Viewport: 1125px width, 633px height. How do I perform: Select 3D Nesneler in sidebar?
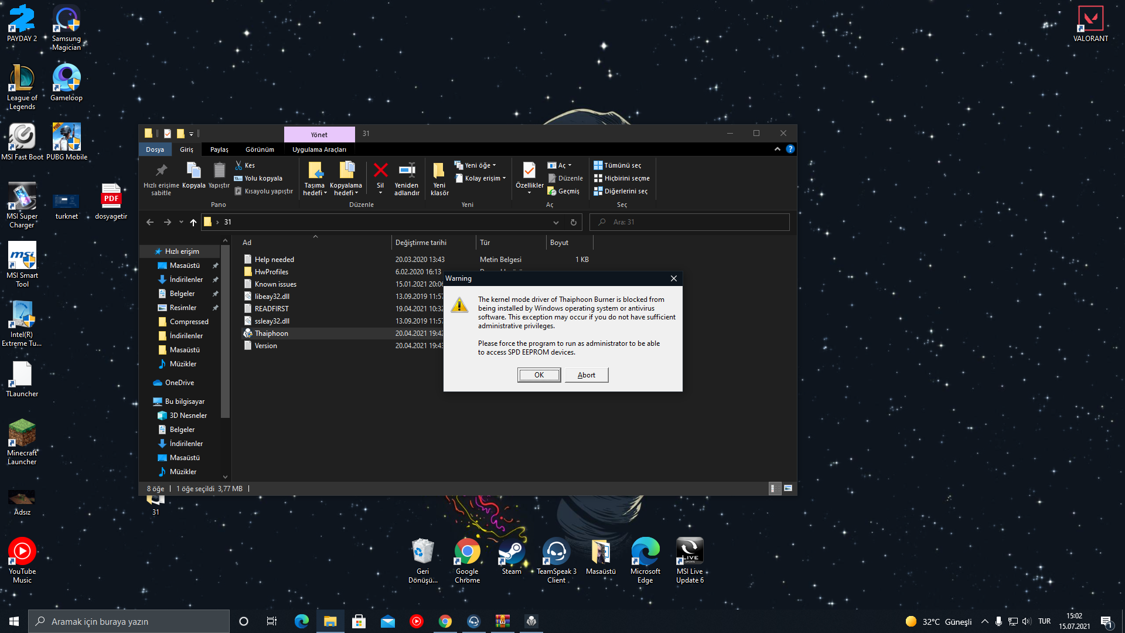(x=188, y=416)
